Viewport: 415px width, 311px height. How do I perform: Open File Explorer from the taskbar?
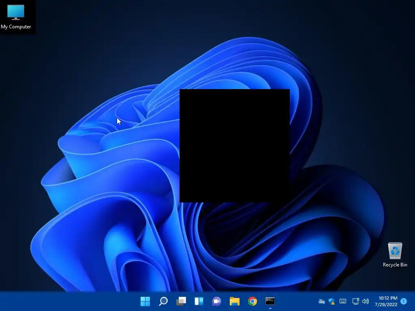click(235, 301)
